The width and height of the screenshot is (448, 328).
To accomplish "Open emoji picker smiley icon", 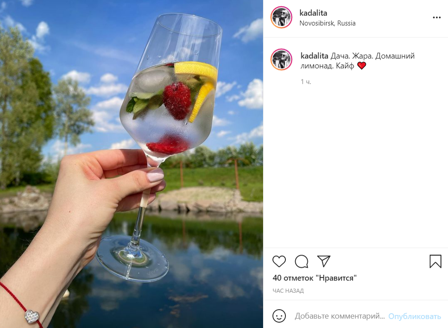I will [x=279, y=316].
